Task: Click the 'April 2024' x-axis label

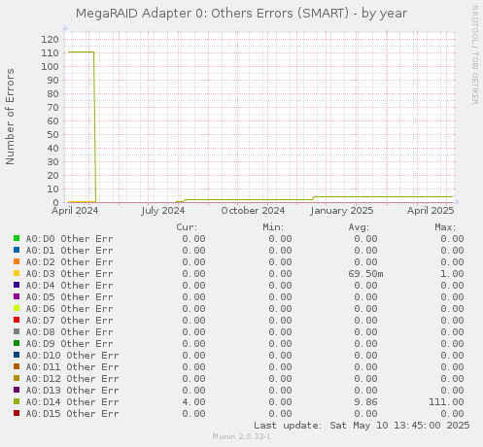Action: pyautogui.click(x=75, y=211)
